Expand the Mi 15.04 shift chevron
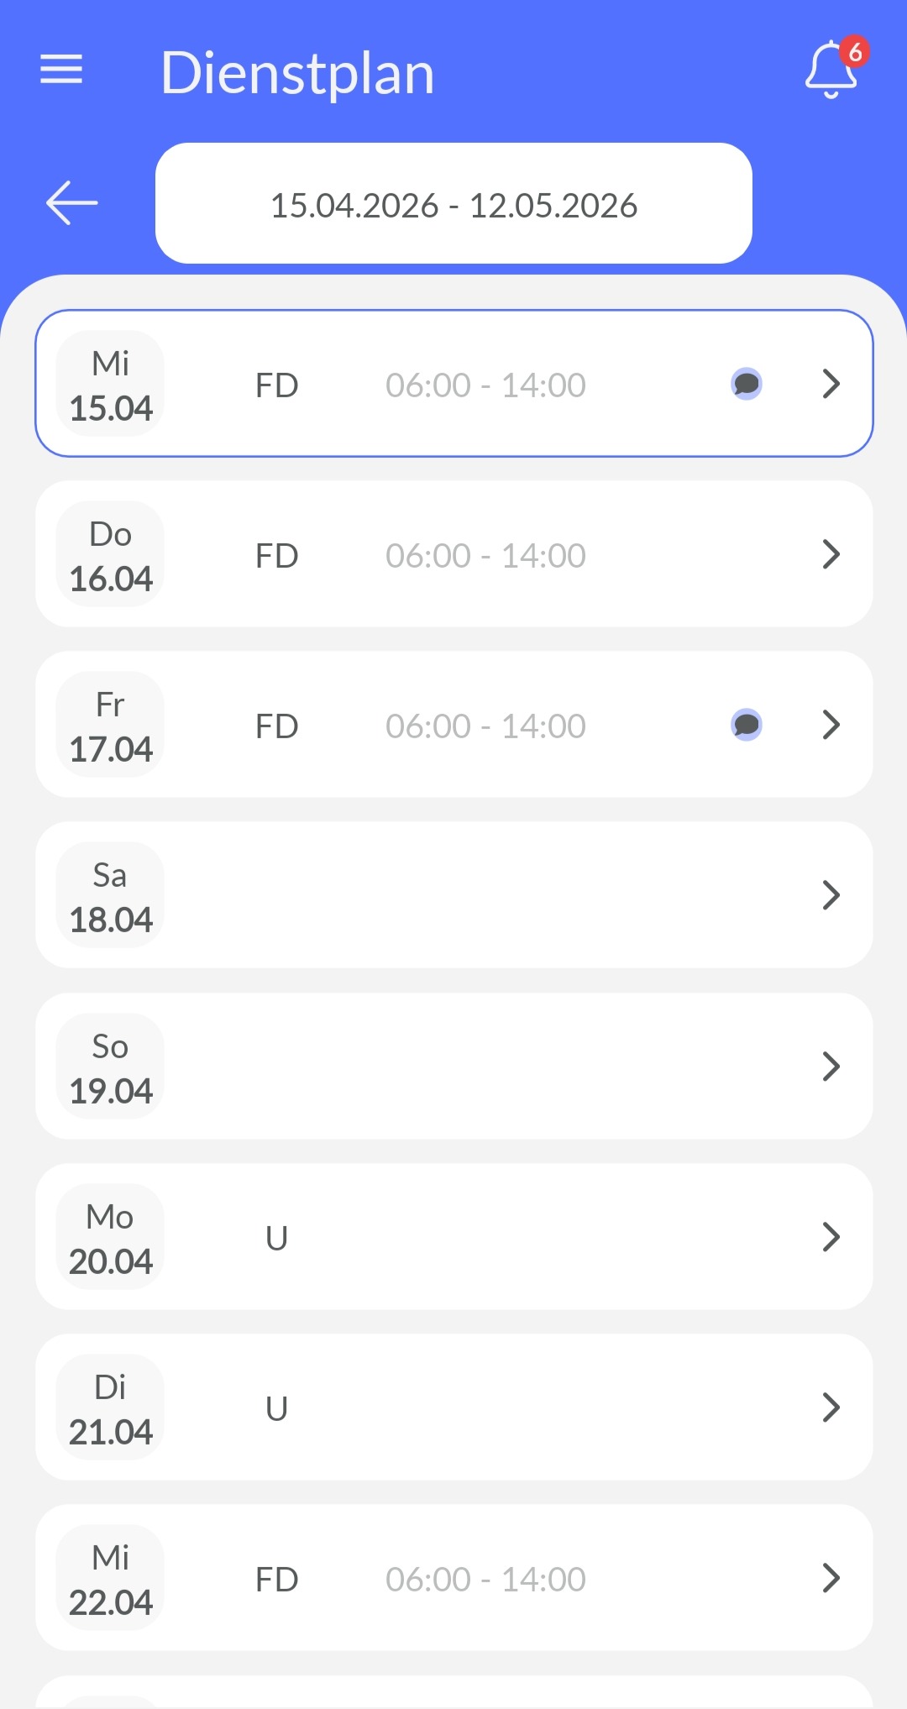The image size is (907, 1709). point(831,384)
